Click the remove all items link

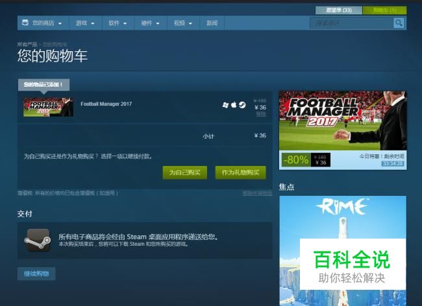coord(257,193)
